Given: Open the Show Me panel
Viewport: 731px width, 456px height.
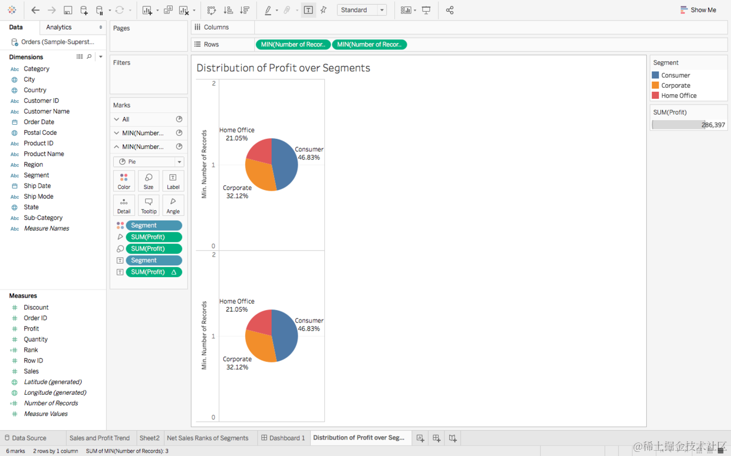Looking at the screenshot, I should click(698, 10).
